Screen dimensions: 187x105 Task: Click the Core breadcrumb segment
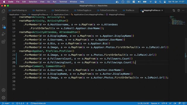[x=24, y=15]
